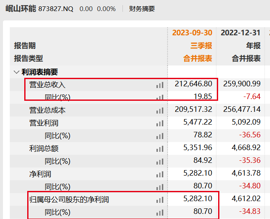
Task: Click chart icon for 同比(%) under 营业总收入
Action: pos(159,97)
